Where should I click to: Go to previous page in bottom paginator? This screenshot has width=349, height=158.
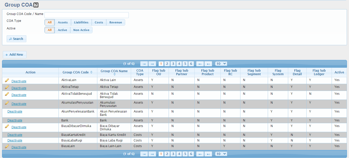152,154
